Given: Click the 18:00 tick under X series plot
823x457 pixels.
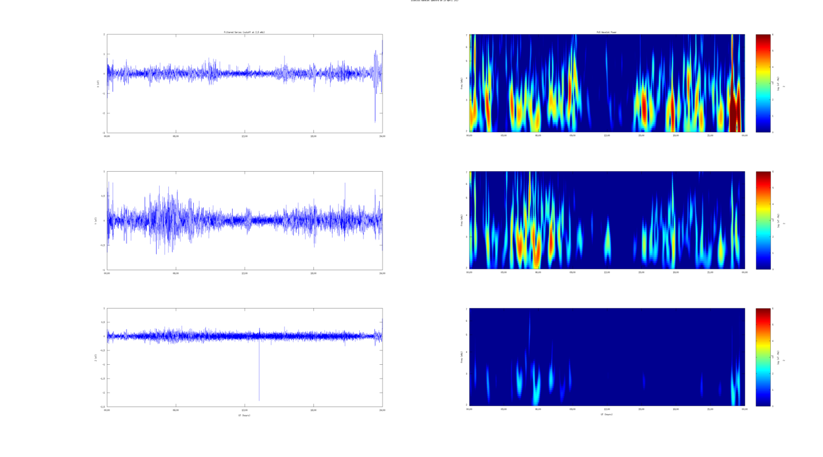Looking at the screenshot, I should 313,136.
